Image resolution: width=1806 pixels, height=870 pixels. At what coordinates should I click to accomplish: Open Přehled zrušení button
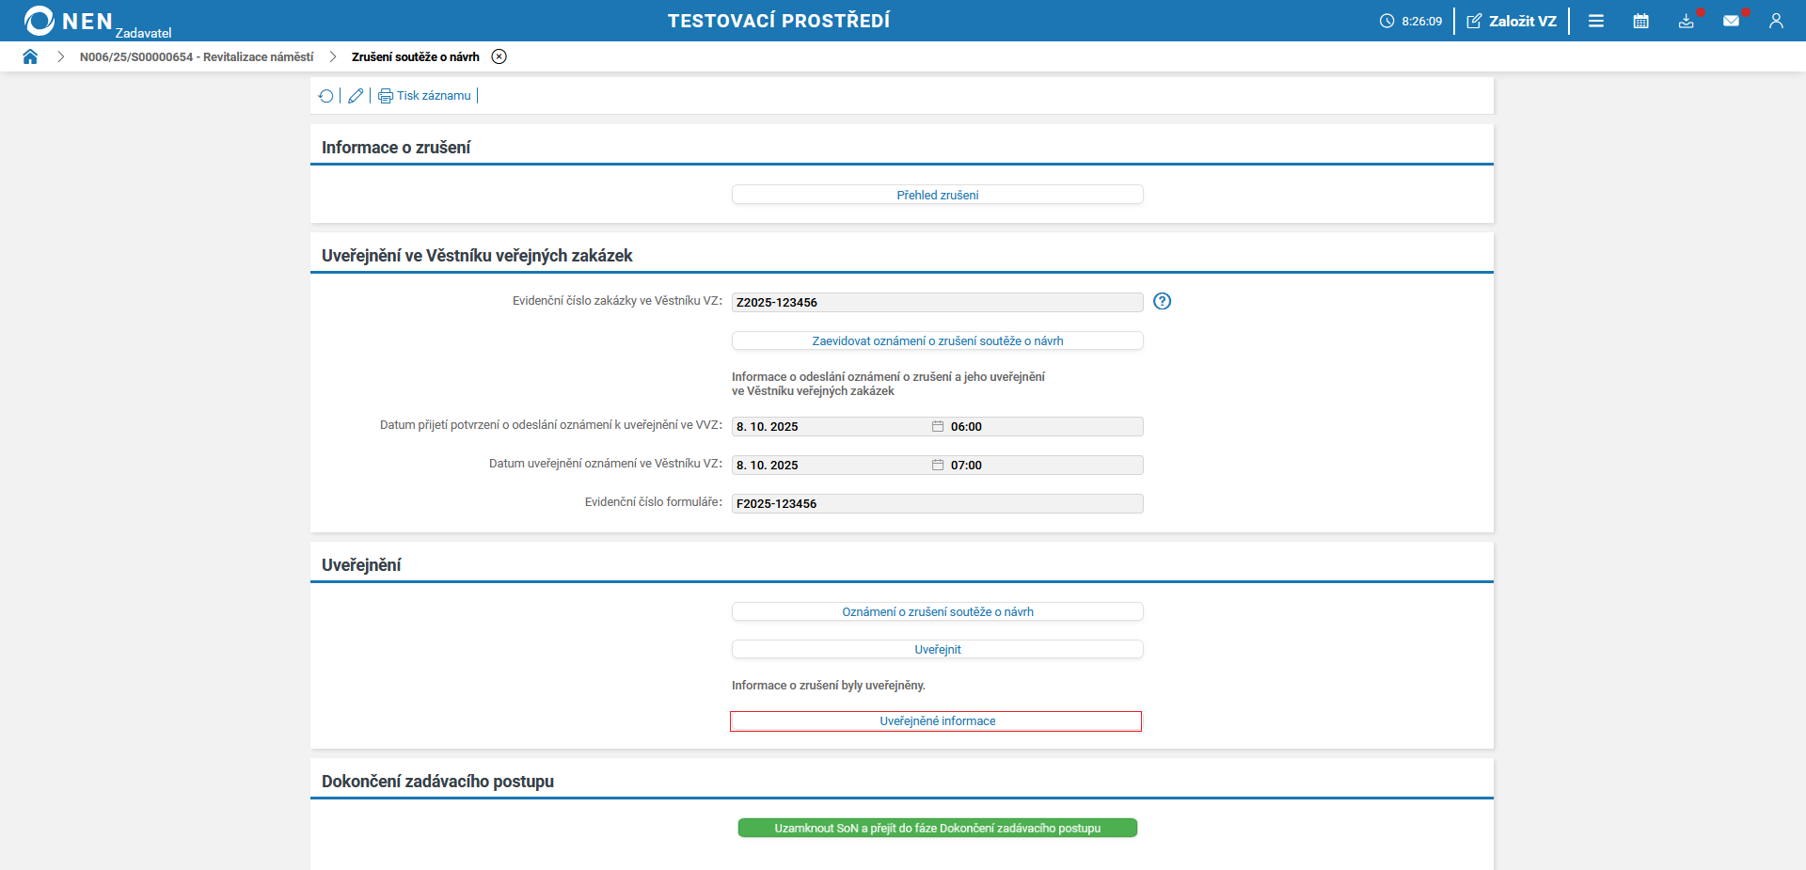pos(937,195)
